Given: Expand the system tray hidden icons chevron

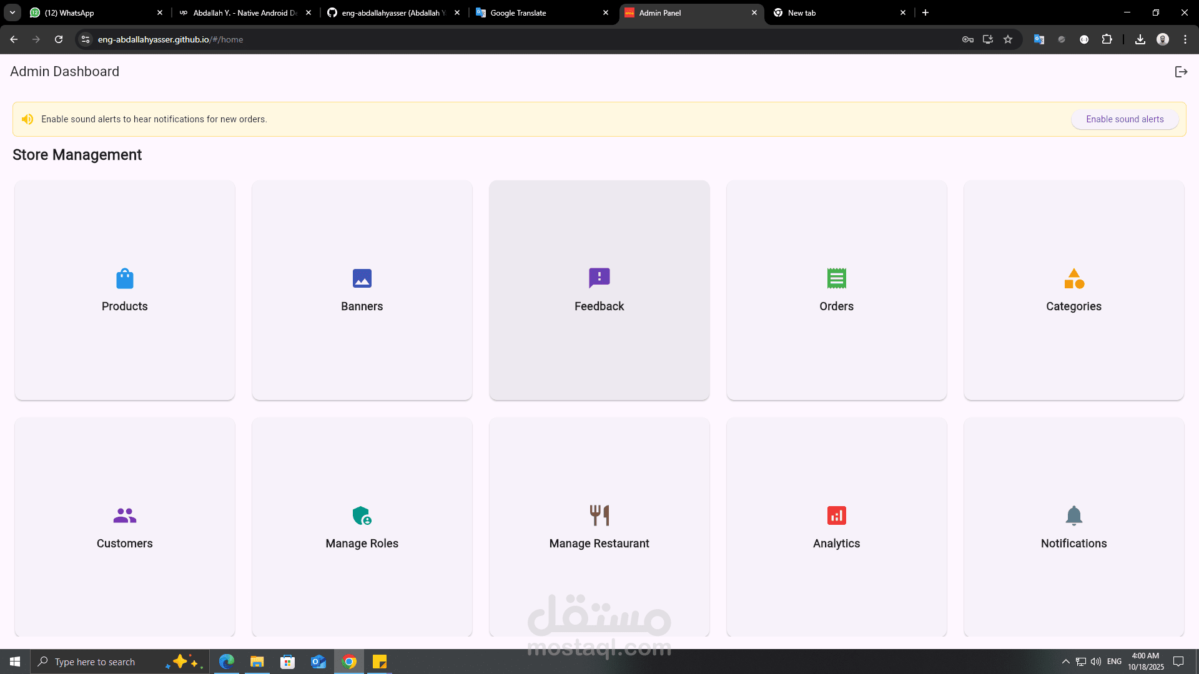Looking at the screenshot, I should (x=1066, y=662).
